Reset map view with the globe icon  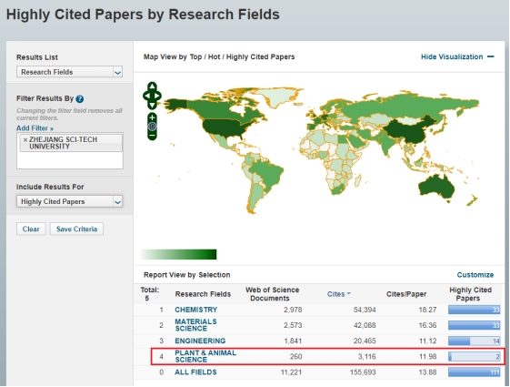(x=152, y=127)
